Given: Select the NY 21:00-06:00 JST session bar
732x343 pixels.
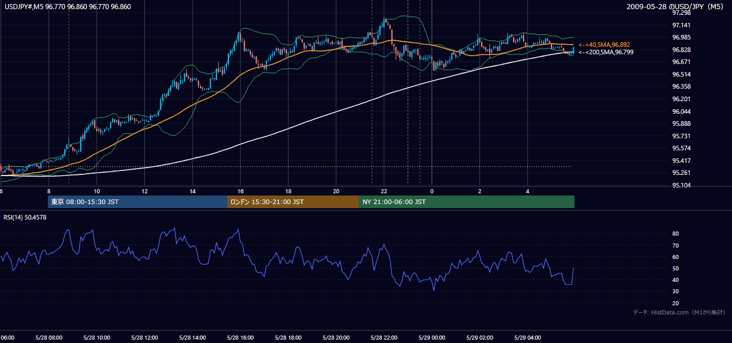Looking at the screenshot, I should click(x=467, y=202).
